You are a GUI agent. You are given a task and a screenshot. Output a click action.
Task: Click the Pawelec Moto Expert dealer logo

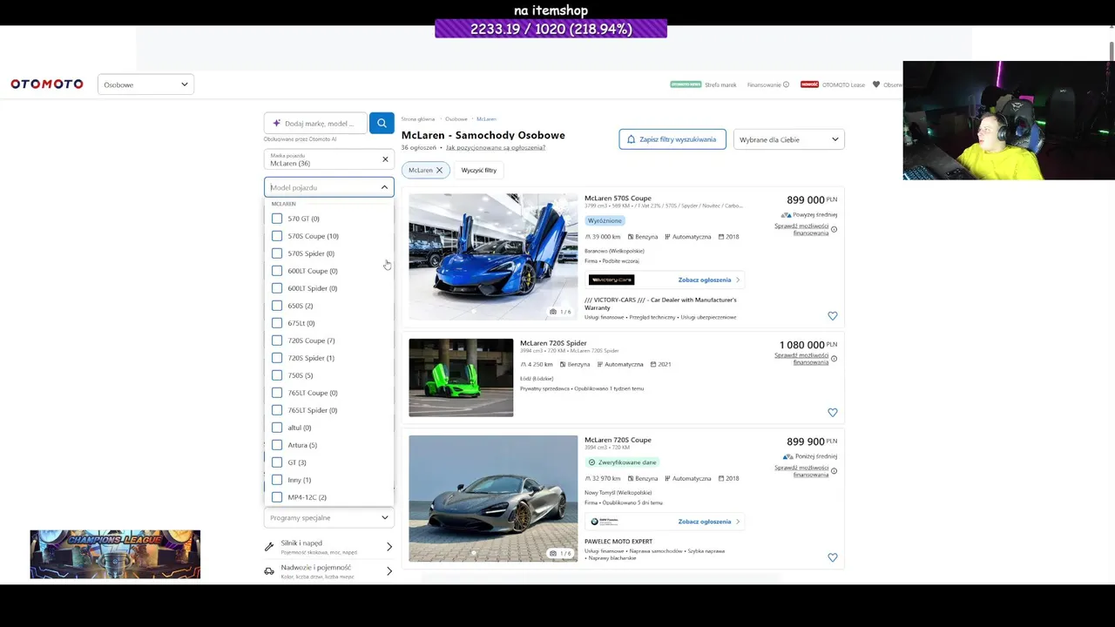(x=605, y=522)
